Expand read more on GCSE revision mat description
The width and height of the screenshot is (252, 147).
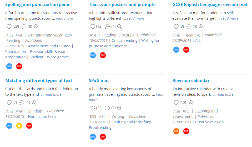pyautogui.click(x=230, y=18)
